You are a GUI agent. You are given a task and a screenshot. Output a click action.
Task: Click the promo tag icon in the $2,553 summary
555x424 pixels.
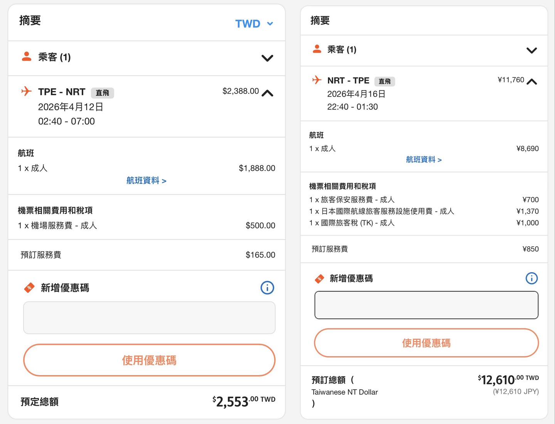(x=29, y=288)
